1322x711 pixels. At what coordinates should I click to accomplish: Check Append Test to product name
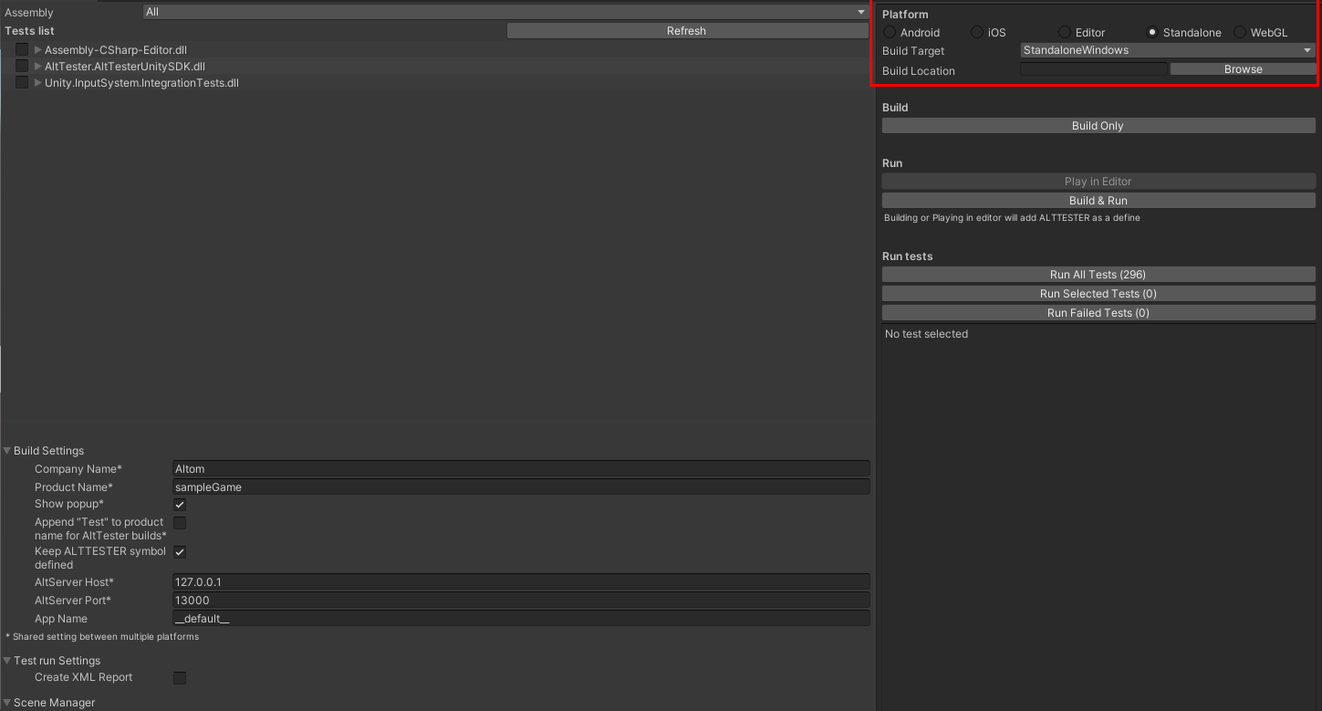(x=180, y=522)
